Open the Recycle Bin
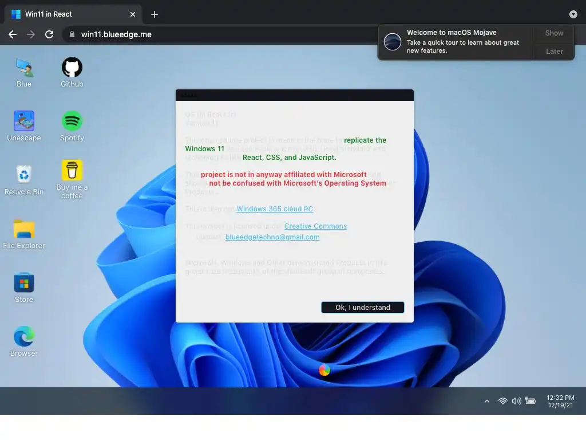Viewport: 586px width, 440px height. [x=24, y=180]
